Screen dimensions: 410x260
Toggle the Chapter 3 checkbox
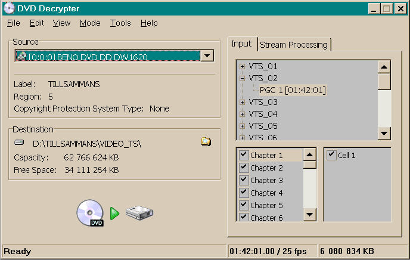(243, 180)
